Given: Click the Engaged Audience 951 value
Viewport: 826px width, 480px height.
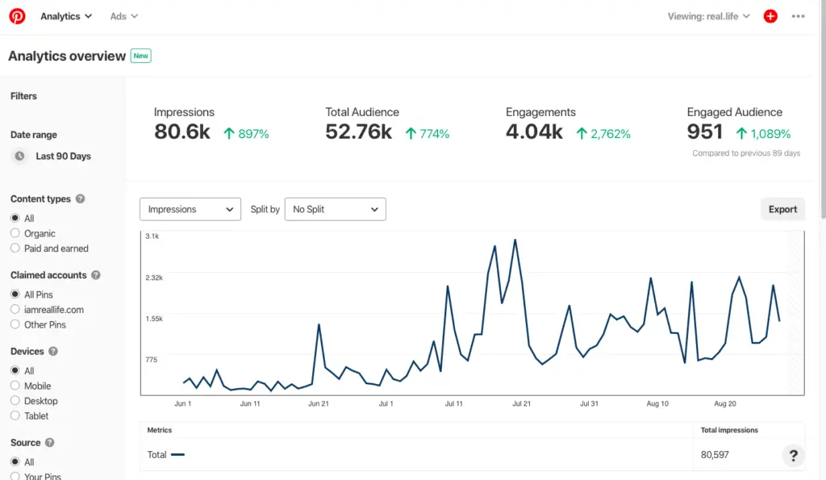Looking at the screenshot, I should point(705,131).
